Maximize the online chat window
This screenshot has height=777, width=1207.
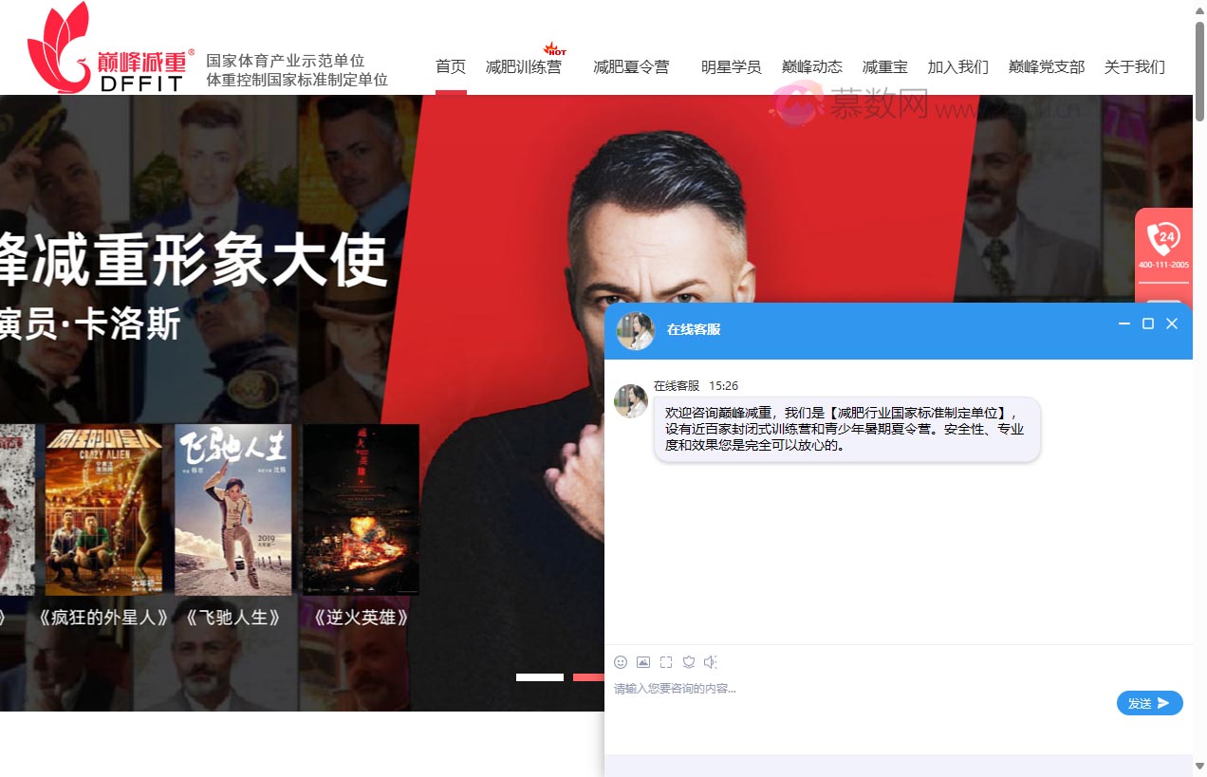pos(1148,324)
